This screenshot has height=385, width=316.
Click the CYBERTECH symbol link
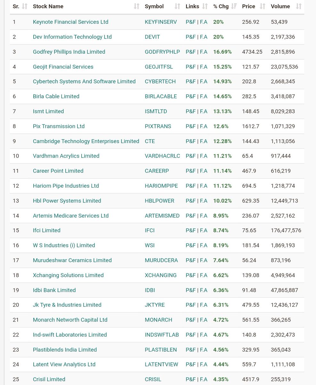(x=160, y=81)
